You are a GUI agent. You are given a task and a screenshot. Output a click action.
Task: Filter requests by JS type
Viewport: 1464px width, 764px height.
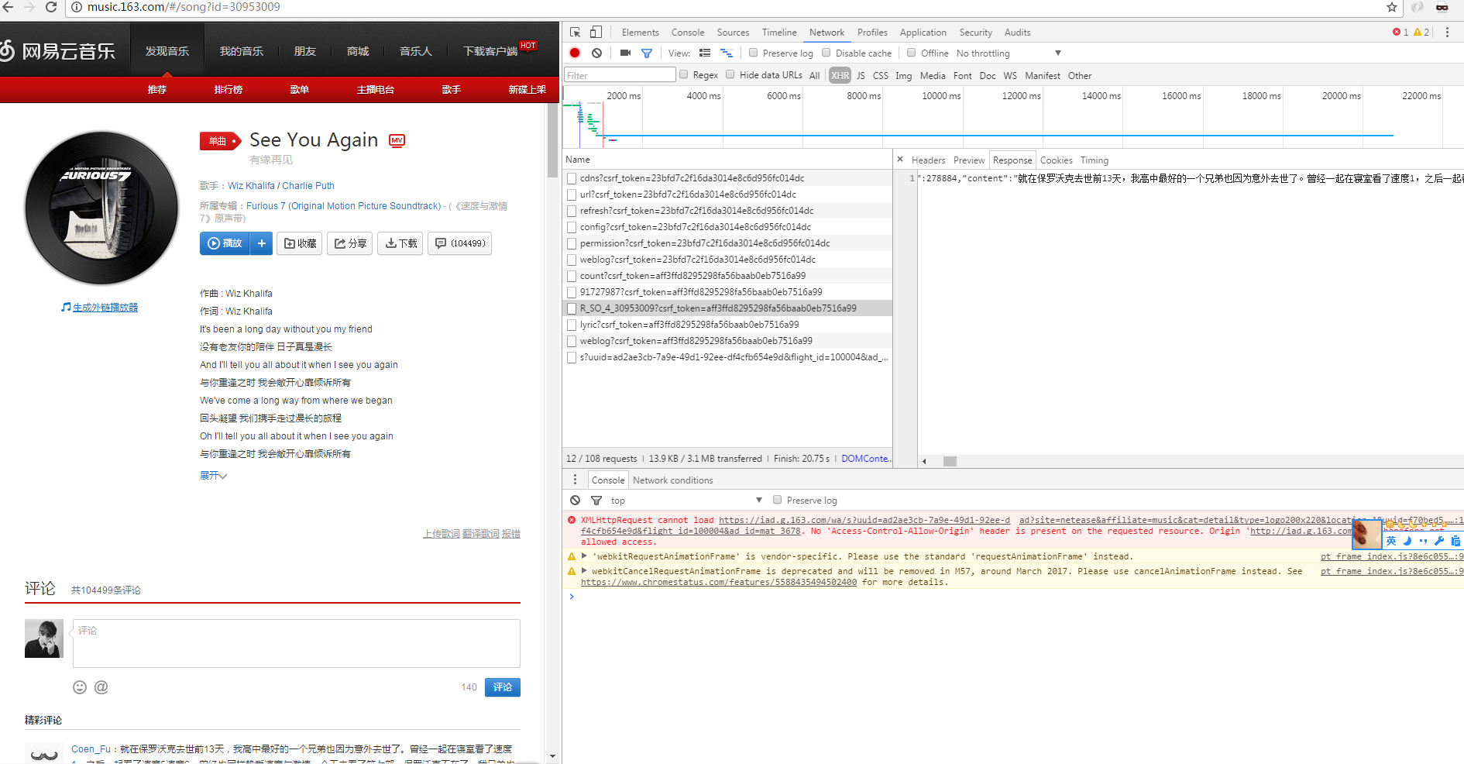click(x=861, y=75)
